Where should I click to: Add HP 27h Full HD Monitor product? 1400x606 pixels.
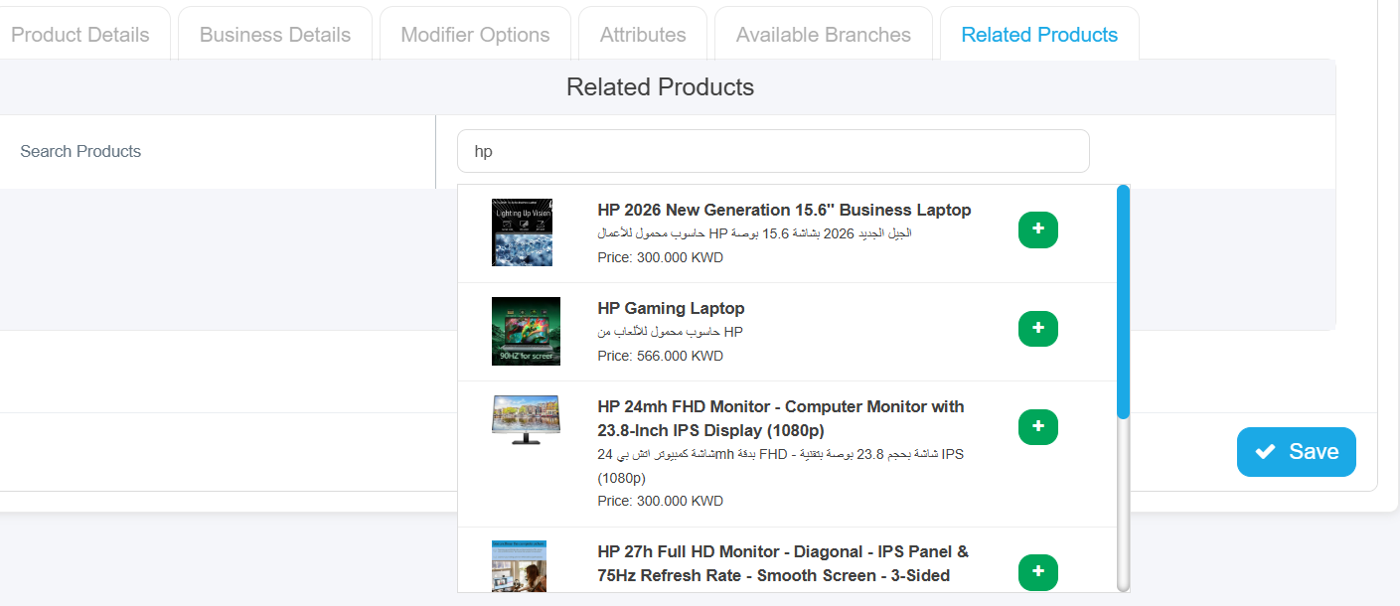tap(1038, 572)
